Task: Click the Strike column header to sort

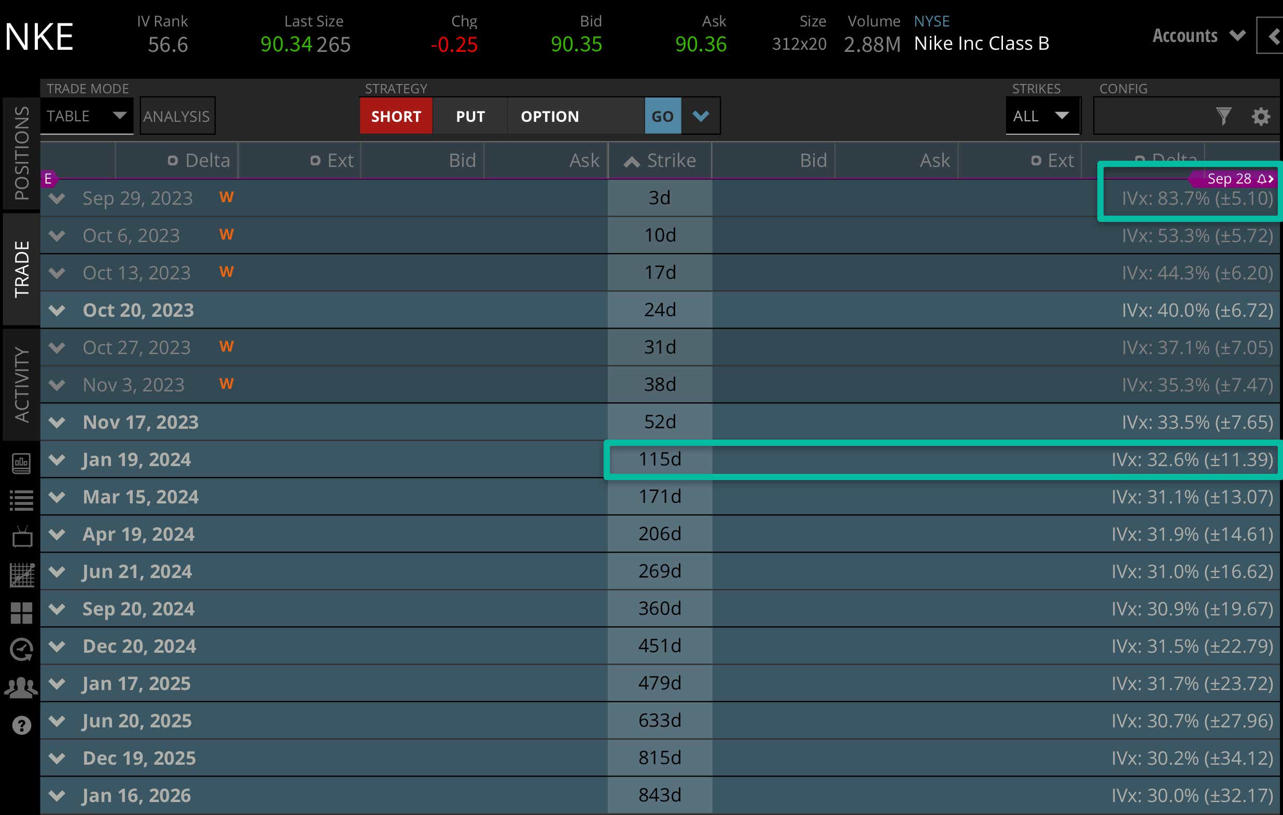Action: click(660, 160)
